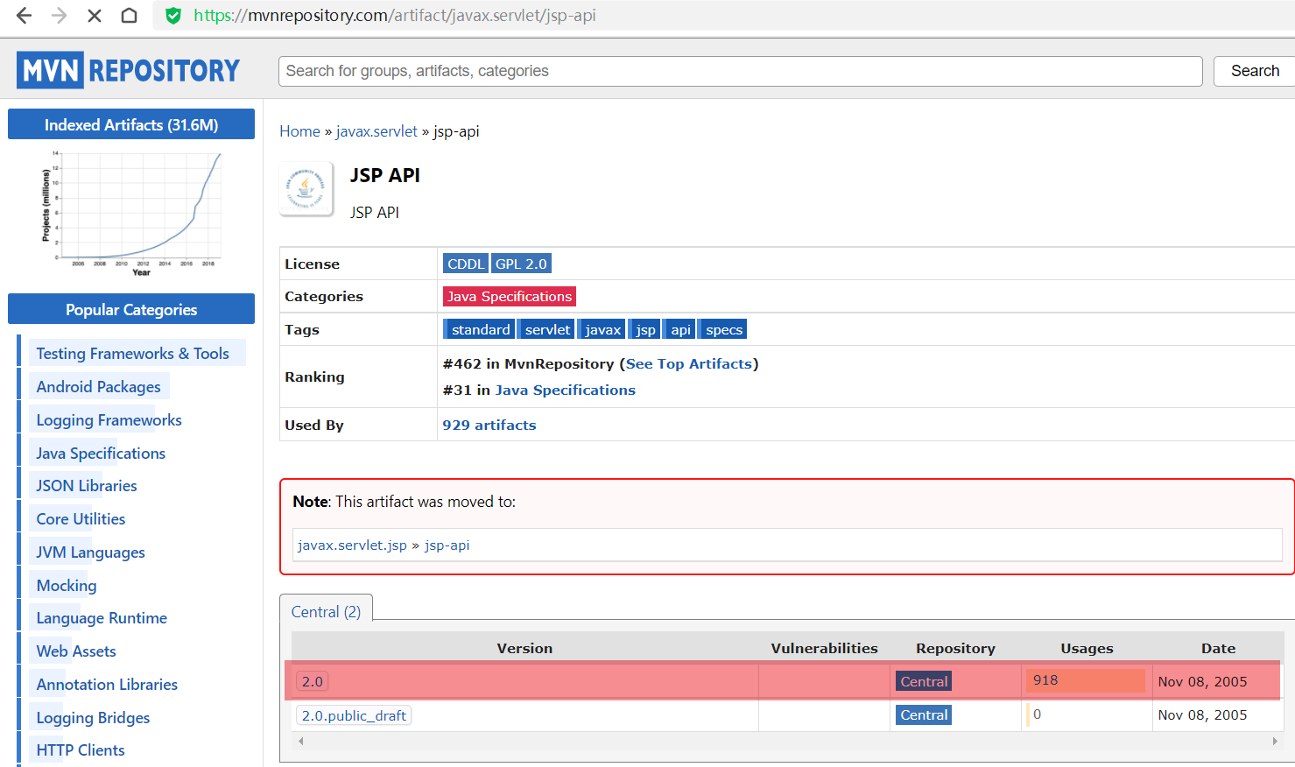Open Web Assets category
This screenshot has width=1295, height=767.
(76, 651)
